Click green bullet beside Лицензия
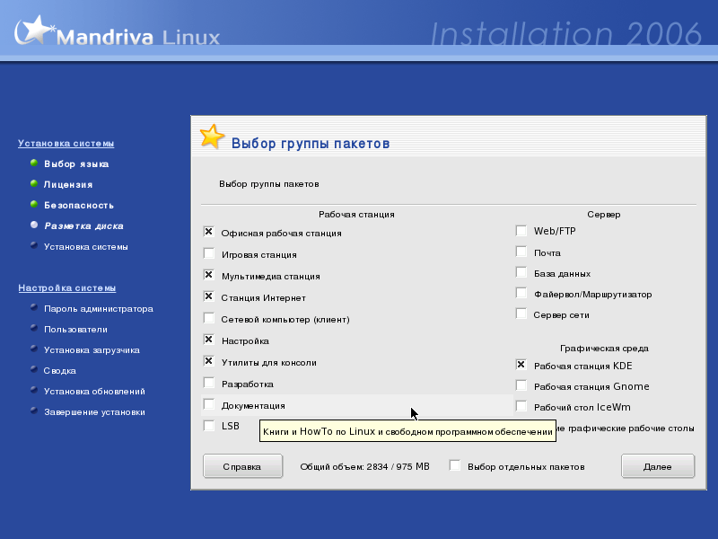The image size is (718, 539). point(34,183)
